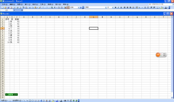Click the Save floppy disk icon
This screenshot has width=174, height=102.
[8, 7]
